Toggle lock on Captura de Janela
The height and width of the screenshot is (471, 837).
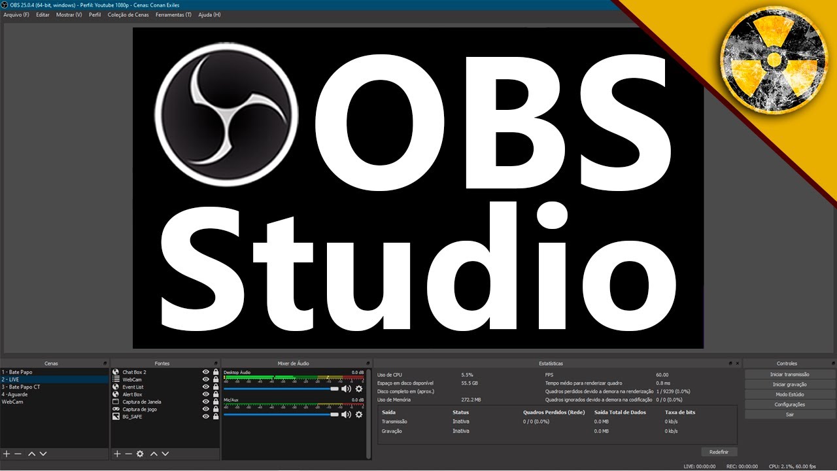(216, 402)
